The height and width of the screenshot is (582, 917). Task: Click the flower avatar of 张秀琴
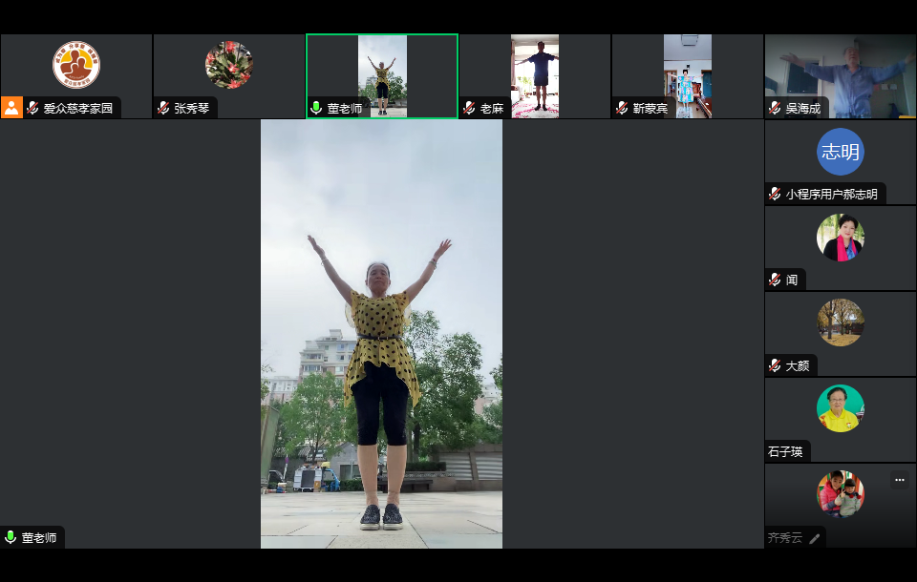pyautogui.click(x=229, y=65)
